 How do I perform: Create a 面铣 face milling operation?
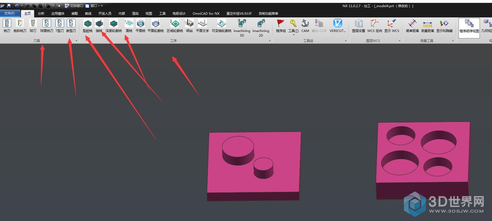[129, 26]
